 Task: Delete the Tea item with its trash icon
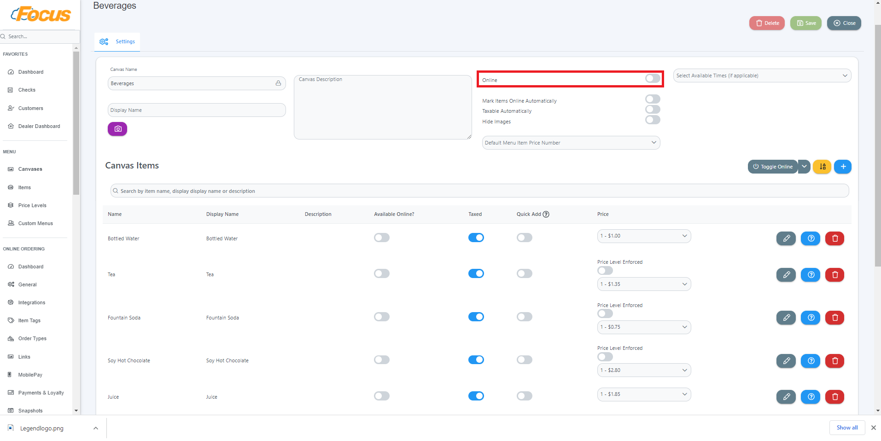pyautogui.click(x=834, y=274)
